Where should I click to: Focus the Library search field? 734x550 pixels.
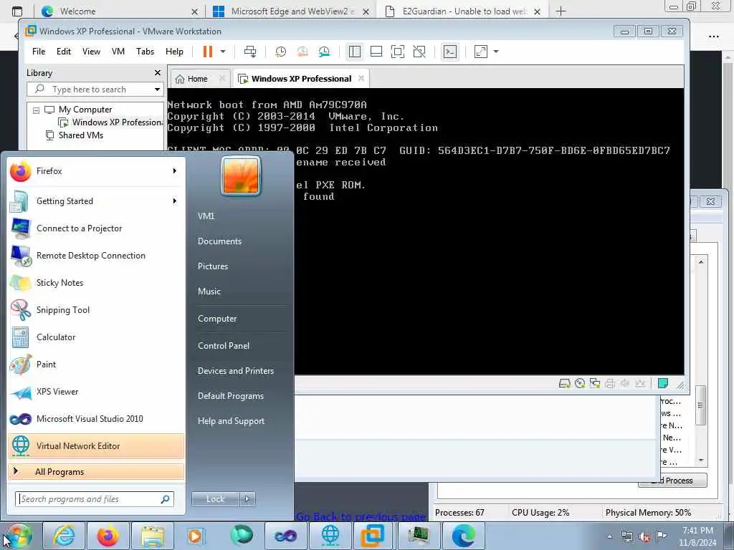pyautogui.click(x=95, y=90)
